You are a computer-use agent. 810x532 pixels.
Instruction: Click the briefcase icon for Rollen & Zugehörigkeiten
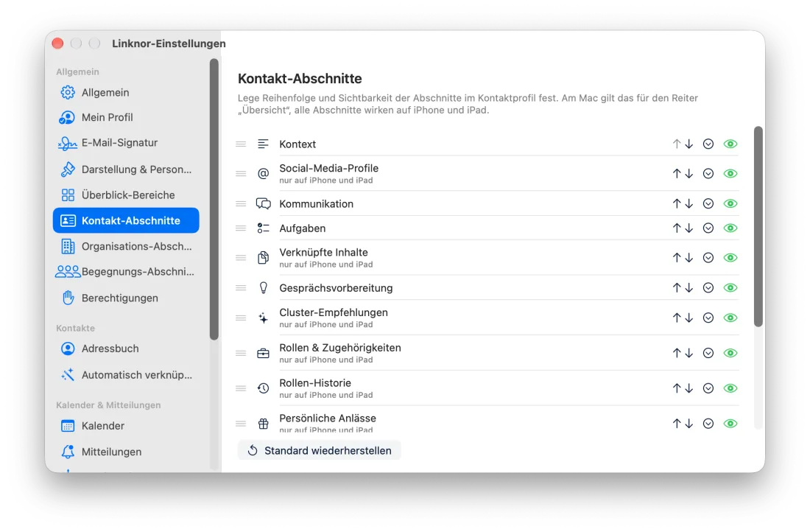coord(264,353)
